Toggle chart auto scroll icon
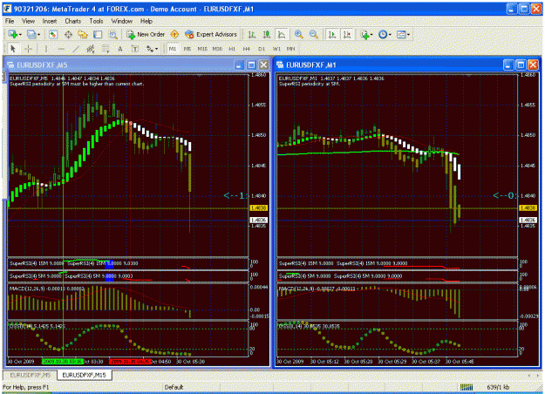Screen dimensions: 545x394 [x=332, y=34]
